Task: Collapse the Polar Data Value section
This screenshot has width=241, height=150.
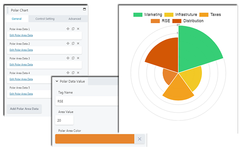Action: [x=57, y=82]
